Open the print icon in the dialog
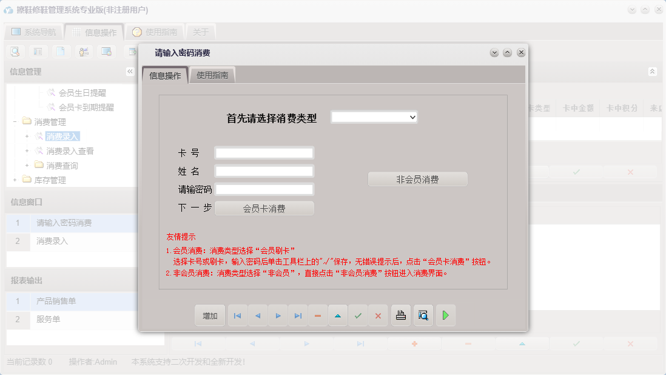Screen dimensions: 666x375 (400, 315)
